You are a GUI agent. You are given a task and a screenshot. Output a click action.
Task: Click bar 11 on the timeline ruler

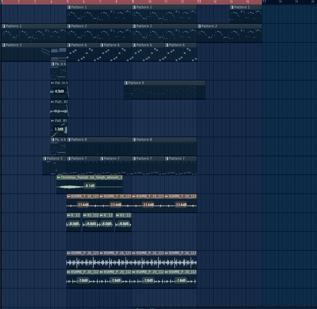click(166, 2)
